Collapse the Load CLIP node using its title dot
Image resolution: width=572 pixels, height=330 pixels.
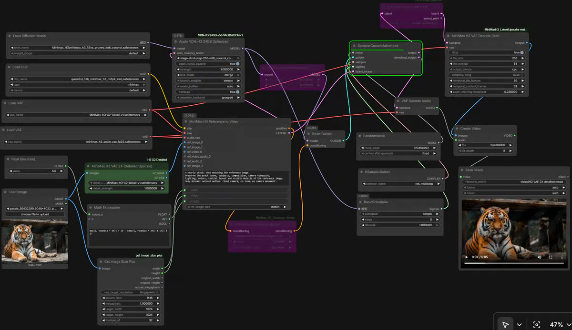(x=10, y=67)
